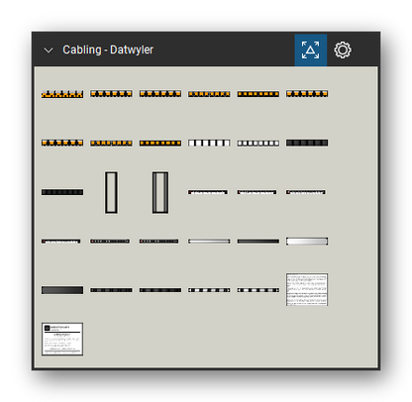The image size is (412, 402).
Task: Choose the silver gradient blank panel
Action: 307,242
